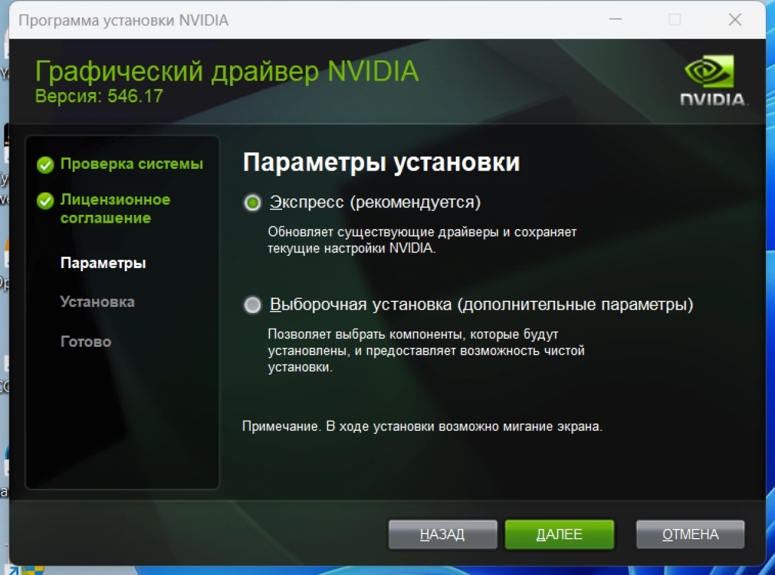Click the Параметры установки heading
775x575 pixels.
pos(381,163)
